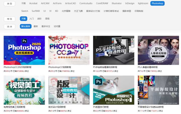Click the PS手绘板绘精通视频教程 title

pyautogui.click(x=105, y=67)
